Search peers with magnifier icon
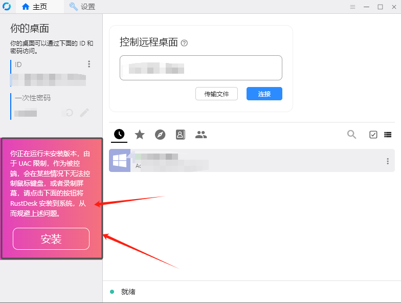This screenshot has height=303, width=401. (352, 134)
